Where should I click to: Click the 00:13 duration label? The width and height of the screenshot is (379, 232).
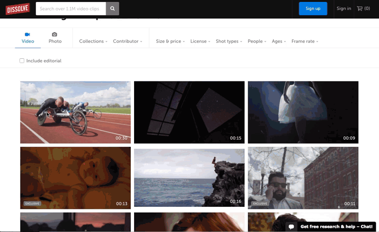122,204
